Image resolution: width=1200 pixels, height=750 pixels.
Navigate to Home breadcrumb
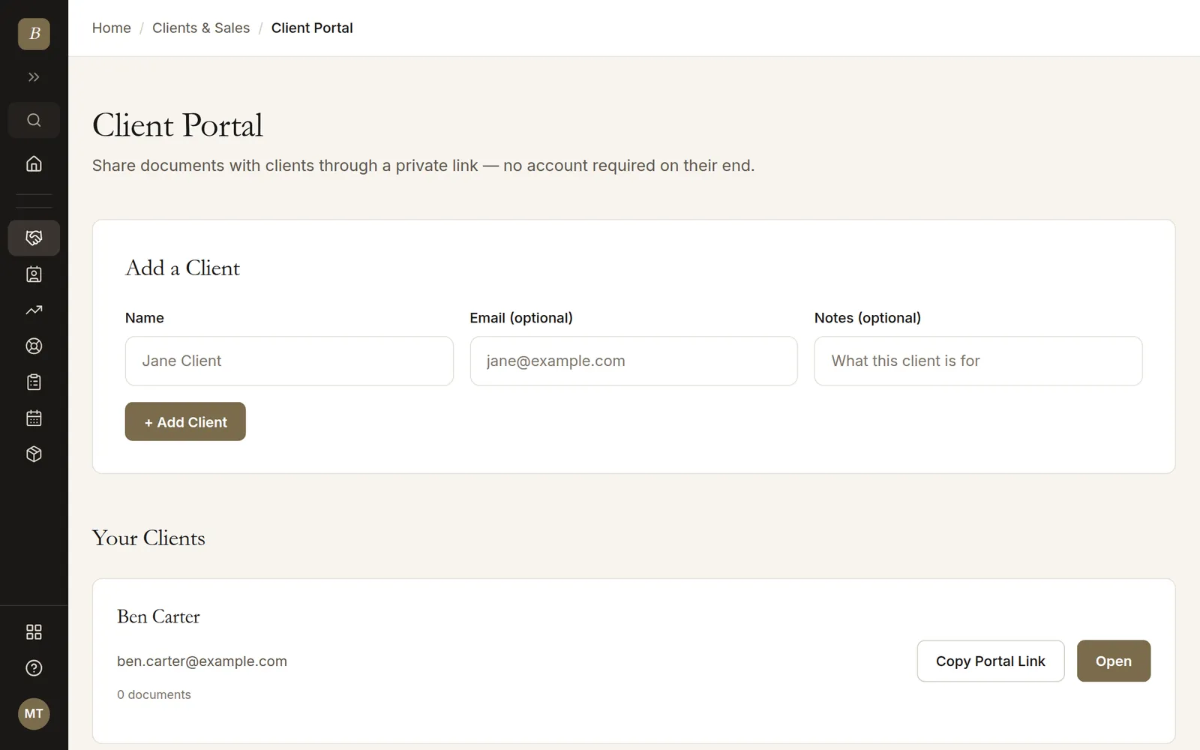[x=112, y=28]
